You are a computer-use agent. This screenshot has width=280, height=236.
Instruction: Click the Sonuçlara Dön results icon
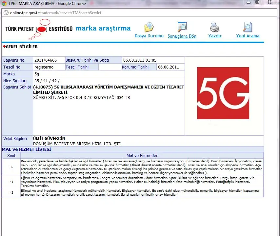(182, 27)
